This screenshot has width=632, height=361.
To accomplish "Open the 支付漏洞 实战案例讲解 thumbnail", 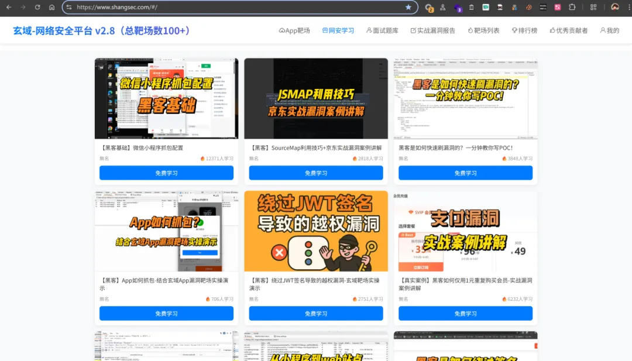I will pos(466,231).
